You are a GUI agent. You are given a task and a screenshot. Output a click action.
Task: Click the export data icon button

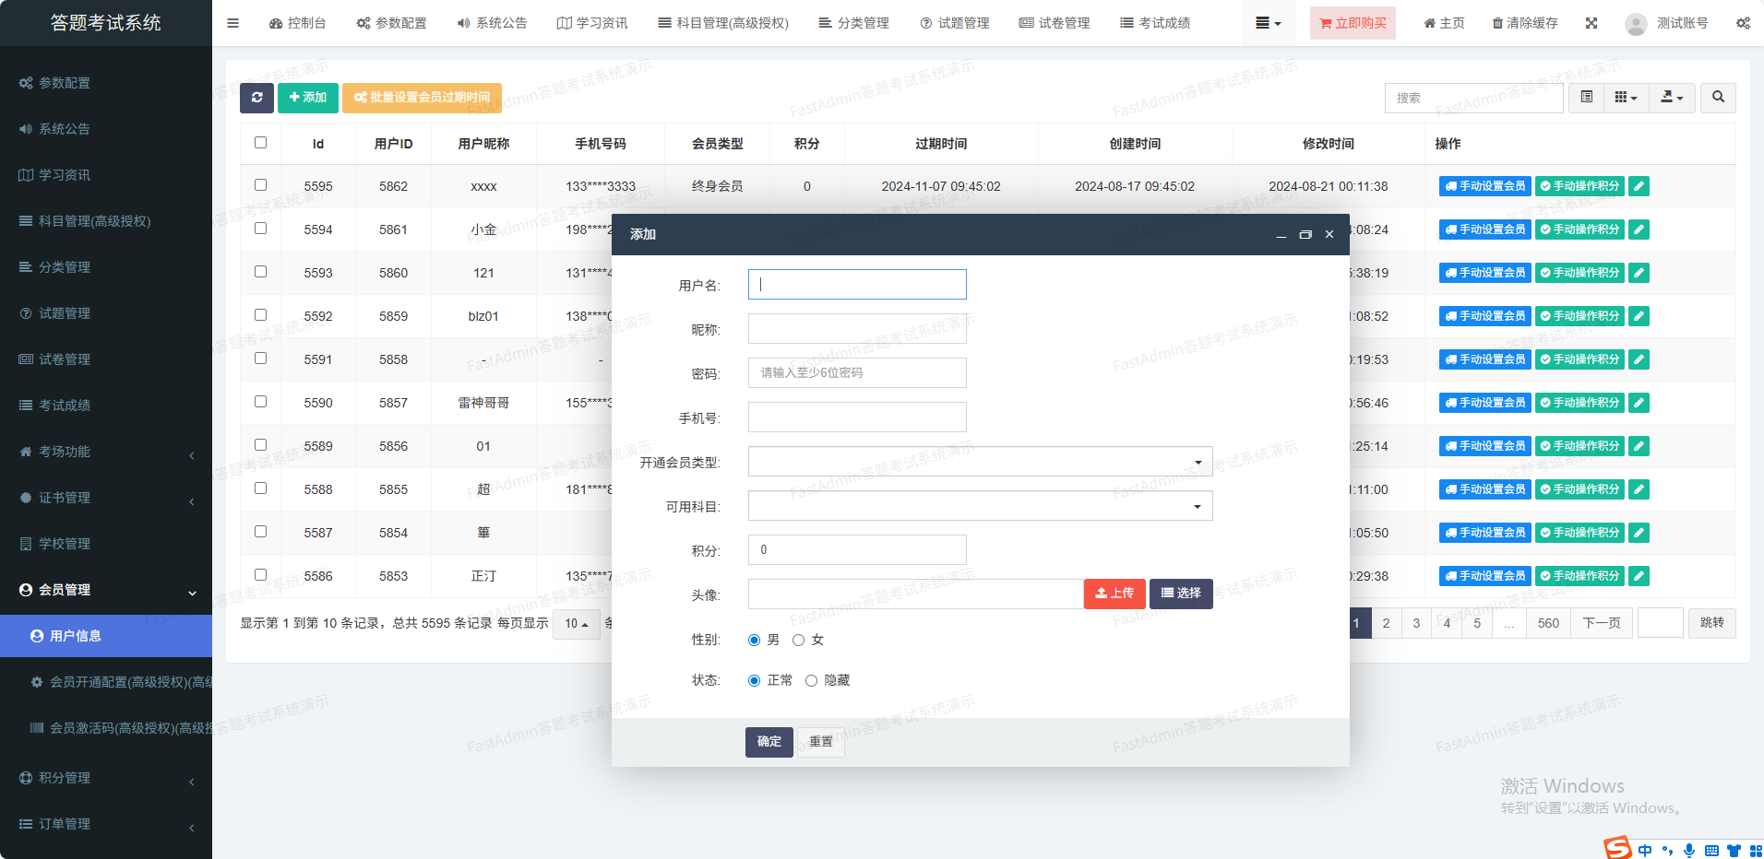coord(1672,98)
